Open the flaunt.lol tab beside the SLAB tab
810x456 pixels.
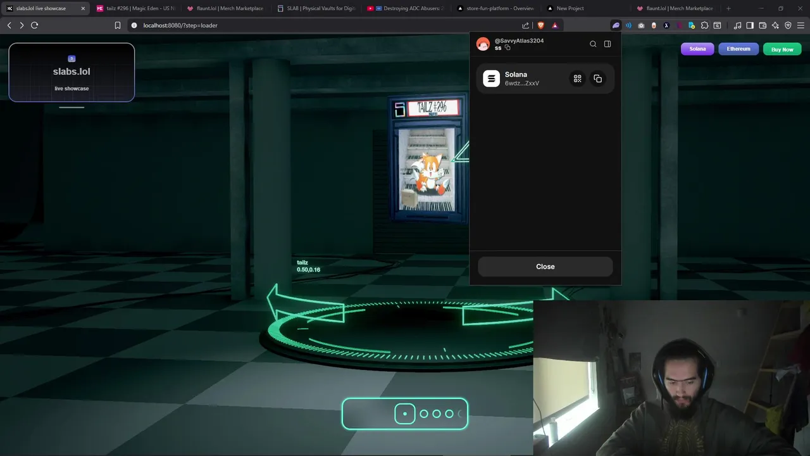pos(227,8)
